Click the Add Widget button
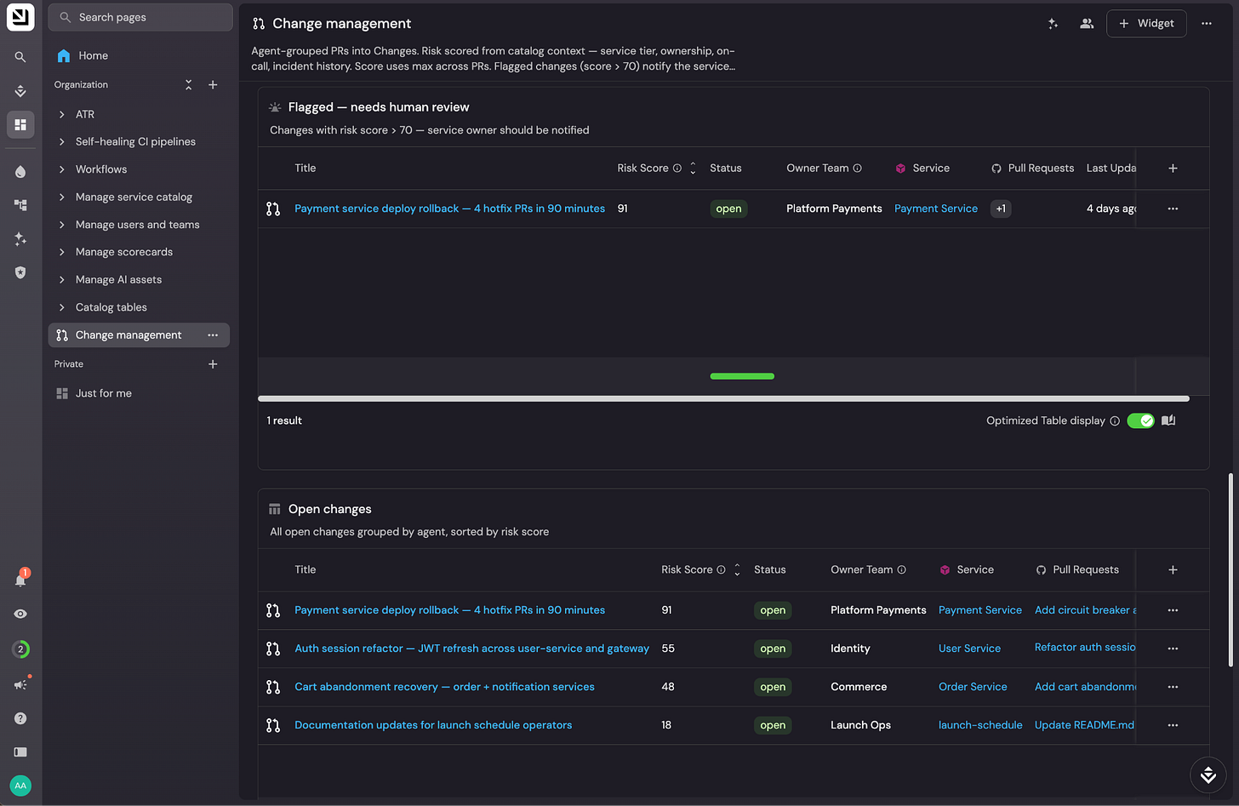The height and width of the screenshot is (806, 1239). 1146,24
